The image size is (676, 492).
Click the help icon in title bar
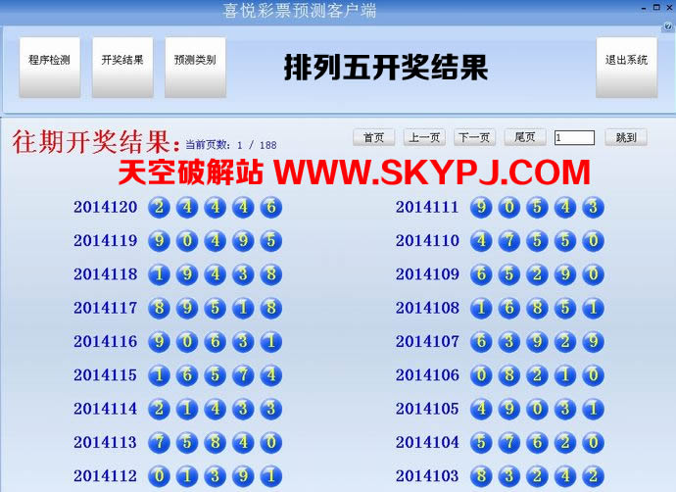[668, 26]
